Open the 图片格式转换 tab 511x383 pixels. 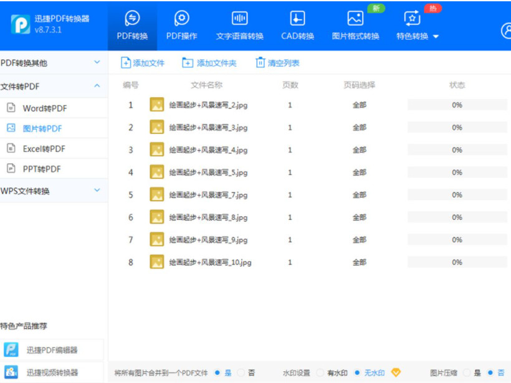click(355, 26)
